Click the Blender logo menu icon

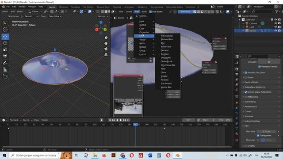click(3, 7)
